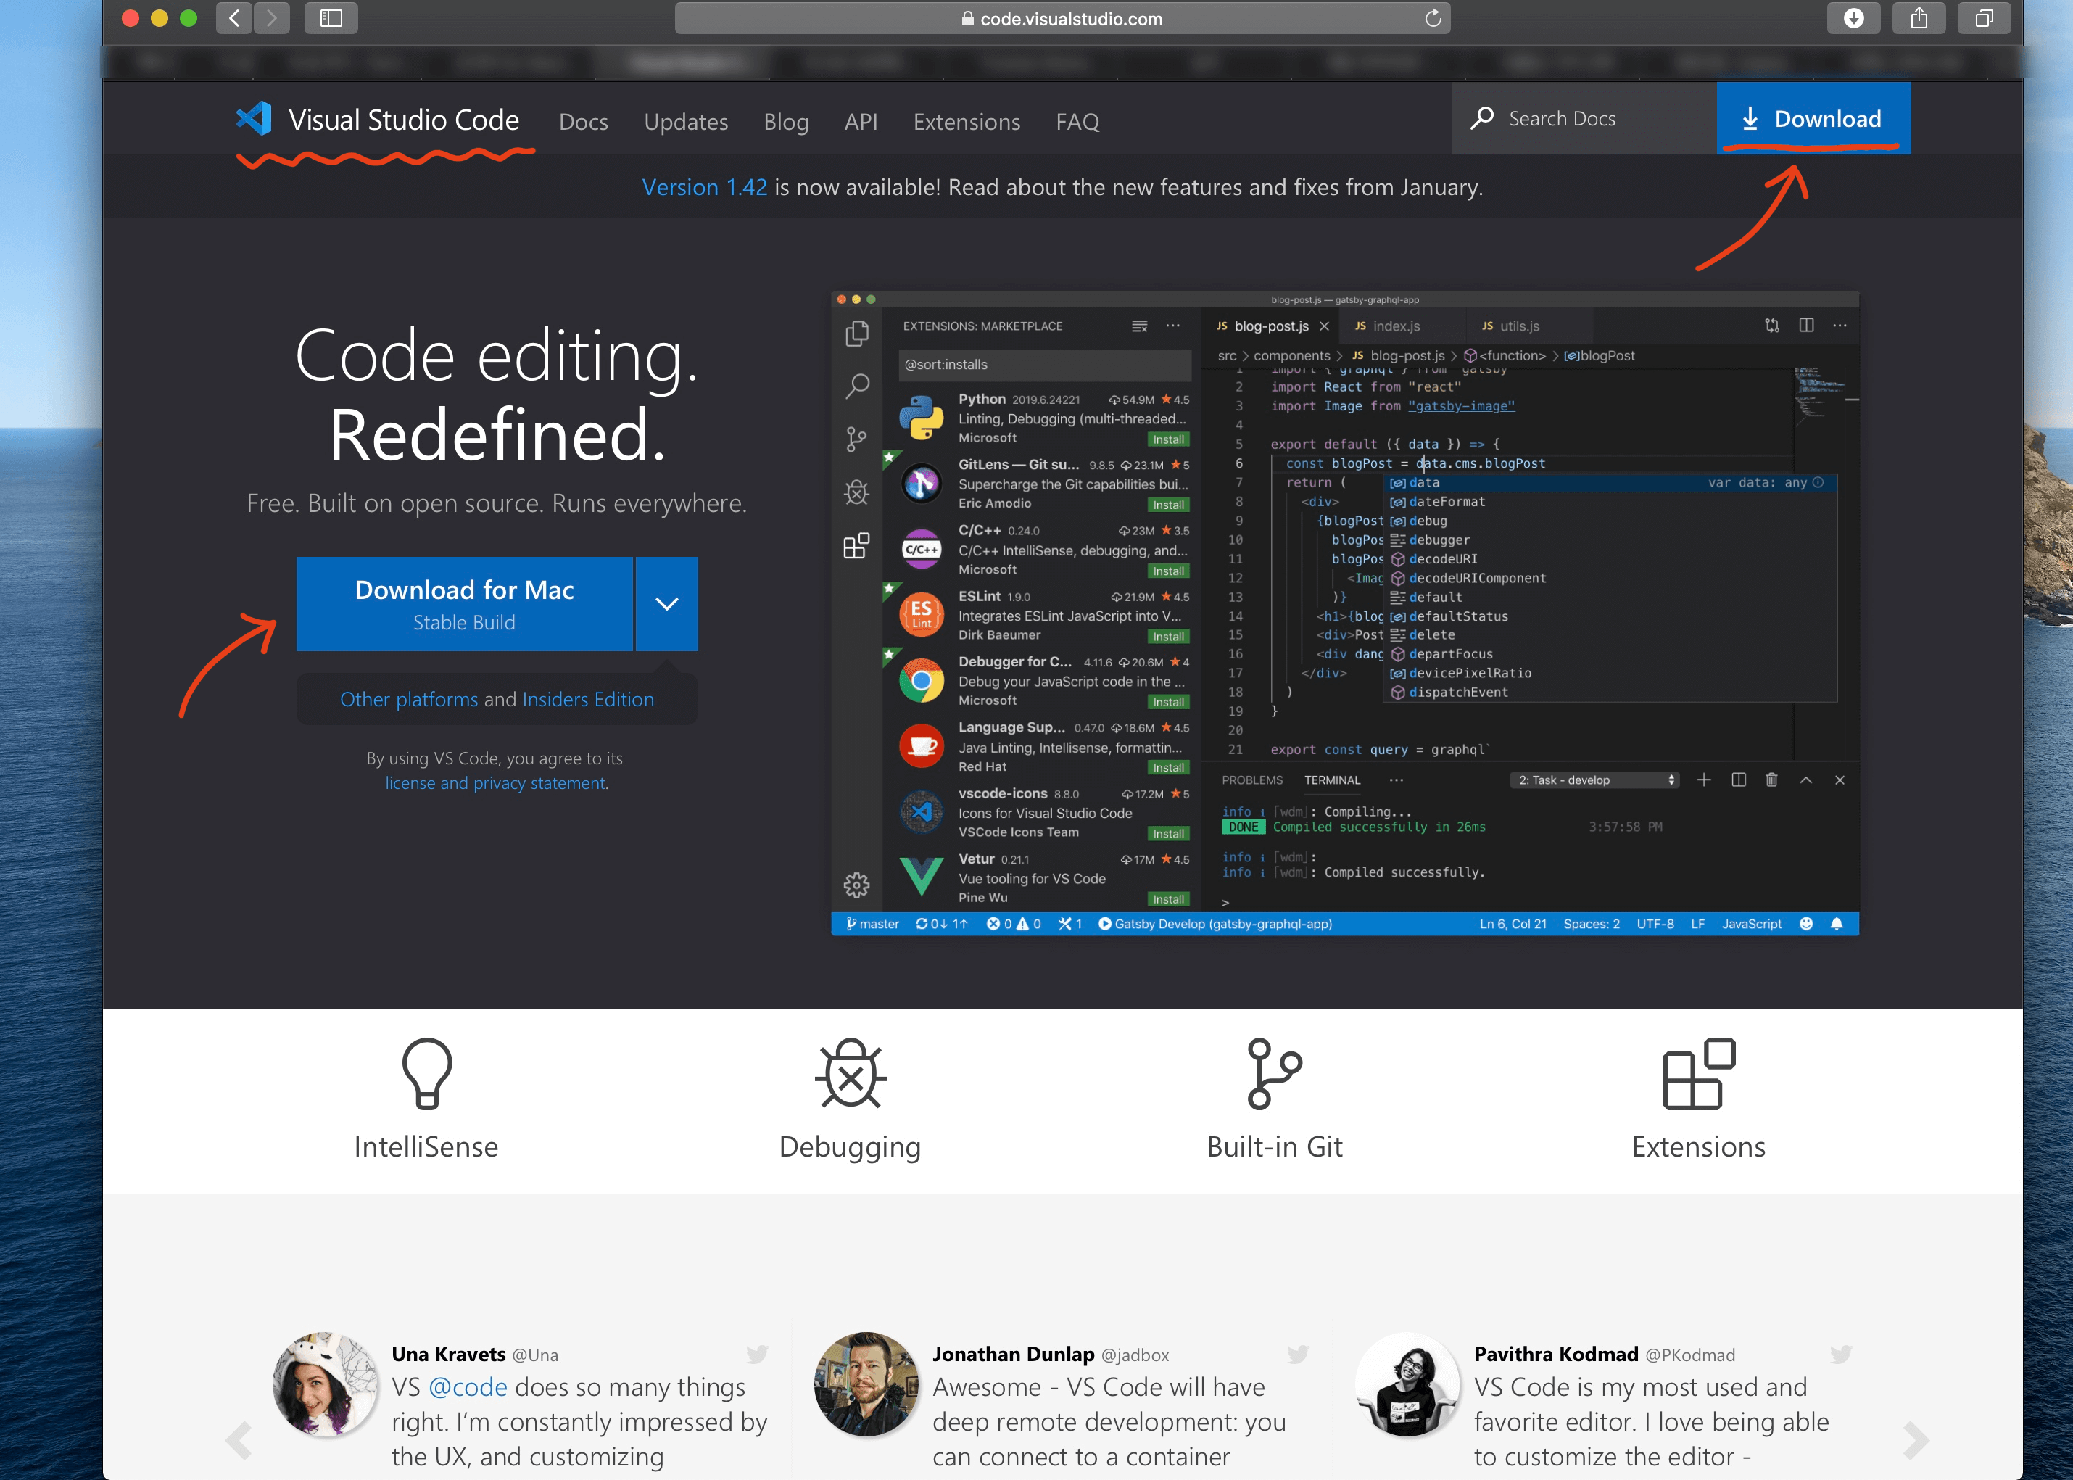This screenshot has height=1480, width=2073.
Task: Open the Insiders Edition link
Action: (588, 699)
